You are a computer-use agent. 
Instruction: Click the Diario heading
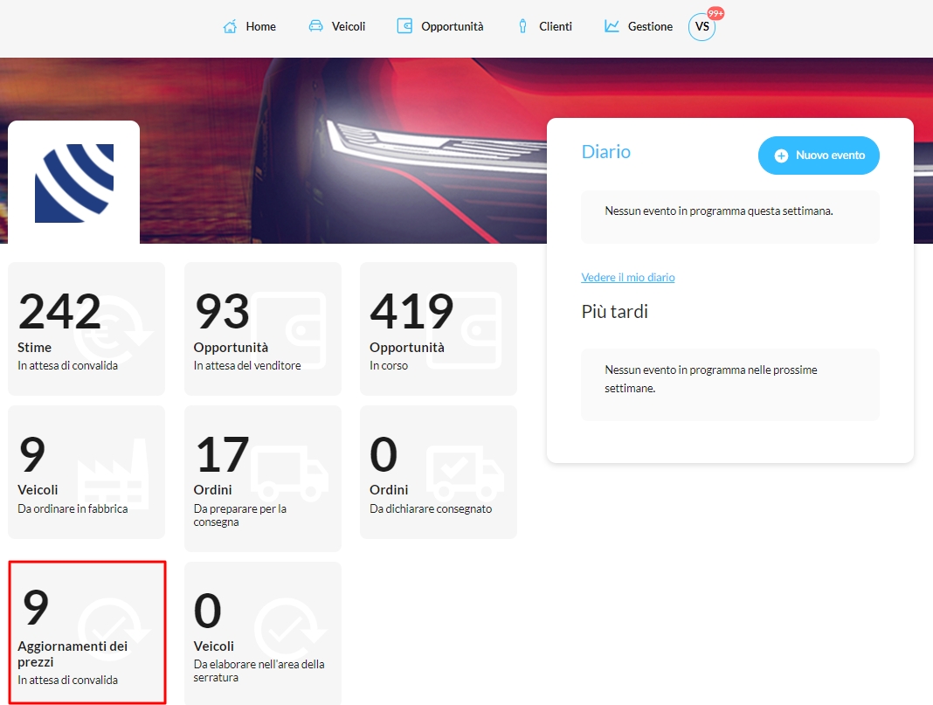[605, 152]
